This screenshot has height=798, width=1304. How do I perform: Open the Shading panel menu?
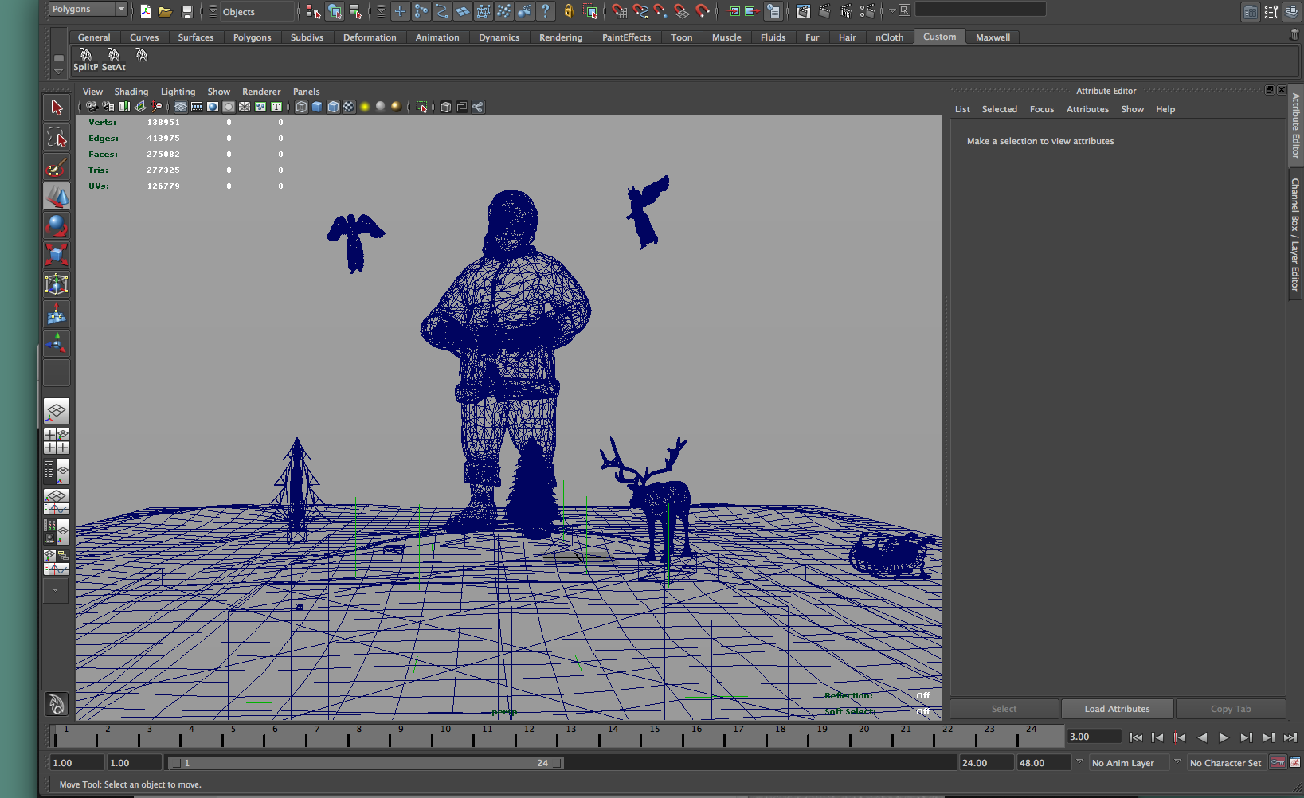pyautogui.click(x=131, y=92)
